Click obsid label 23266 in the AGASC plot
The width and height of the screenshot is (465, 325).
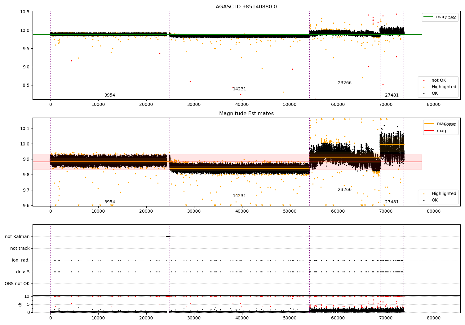point(345,83)
